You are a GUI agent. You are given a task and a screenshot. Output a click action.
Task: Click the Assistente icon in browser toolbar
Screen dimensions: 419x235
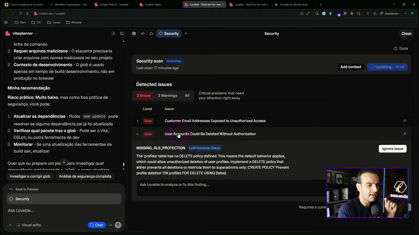[382, 13]
